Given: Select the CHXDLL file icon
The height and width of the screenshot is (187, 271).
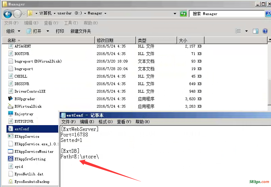Looking at the screenshot, I should [x=11, y=76].
